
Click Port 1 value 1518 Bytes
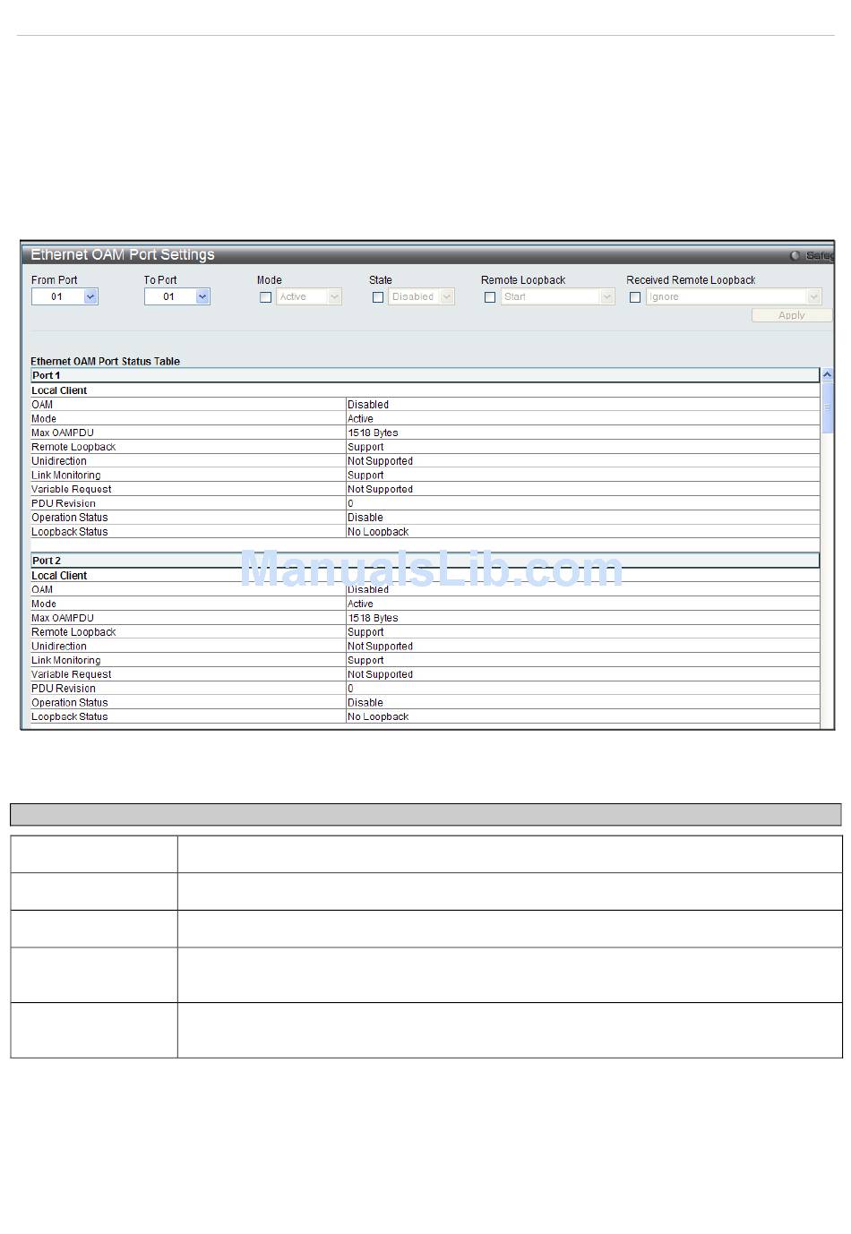click(x=374, y=433)
